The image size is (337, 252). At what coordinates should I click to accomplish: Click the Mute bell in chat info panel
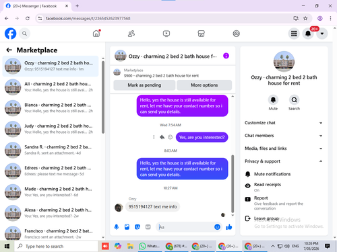click(x=273, y=99)
